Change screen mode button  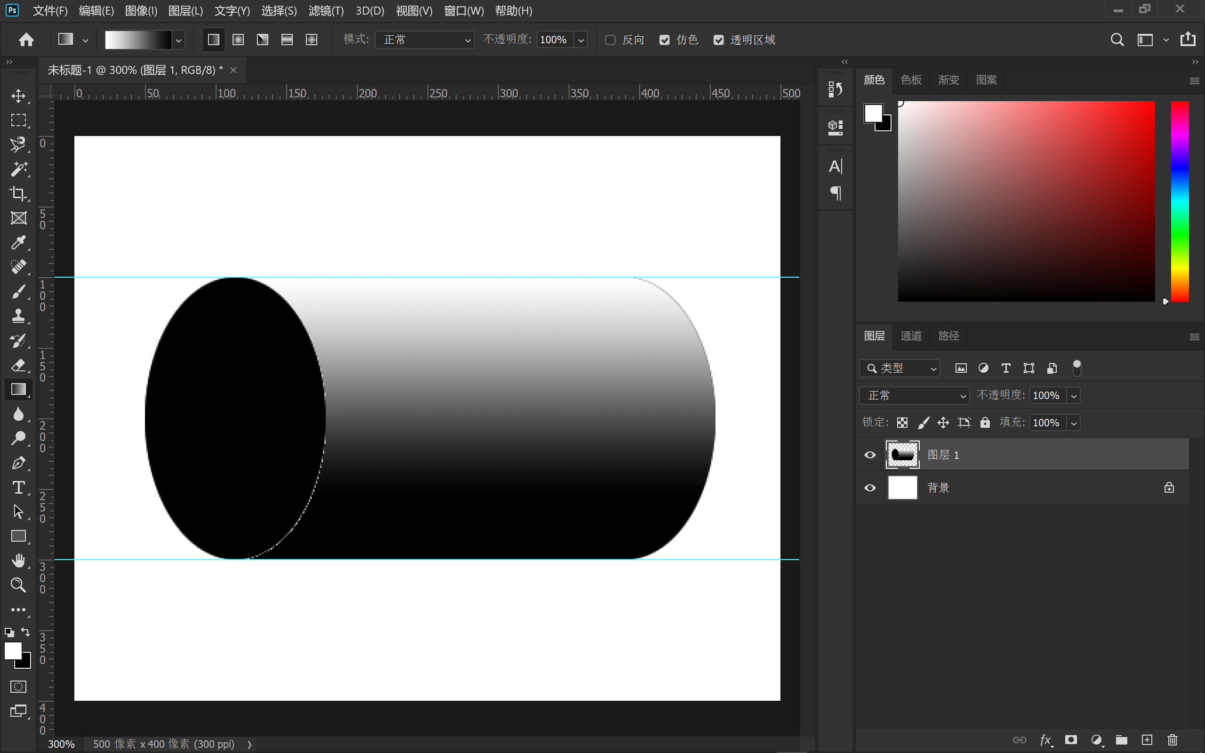(18, 711)
